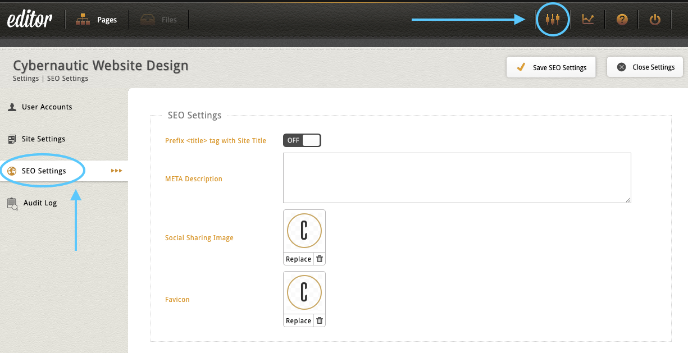Open the statistics chart icon
688x353 pixels.
588,20
